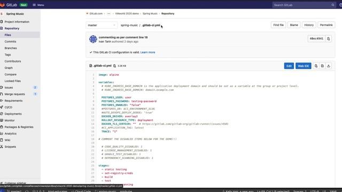Open Snippets in the sidebar
The height and width of the screenshot is (192, 342).
(x=10, y=147)
